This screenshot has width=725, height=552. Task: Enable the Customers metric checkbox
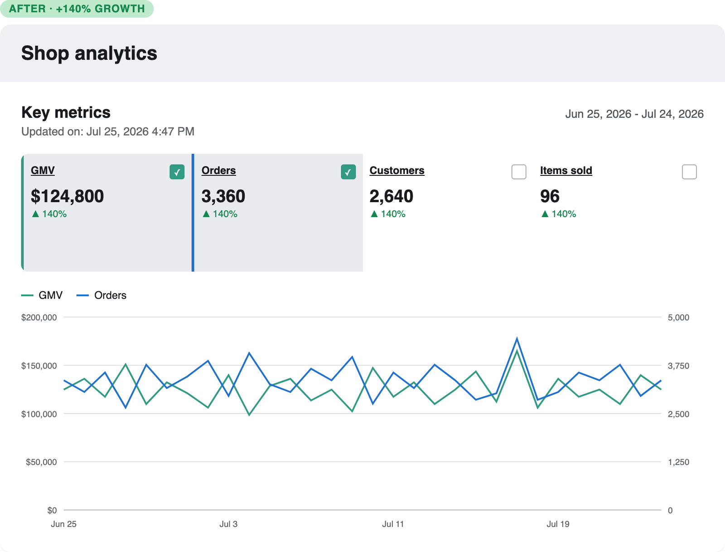pyautogui.click(x=519, y=172)
